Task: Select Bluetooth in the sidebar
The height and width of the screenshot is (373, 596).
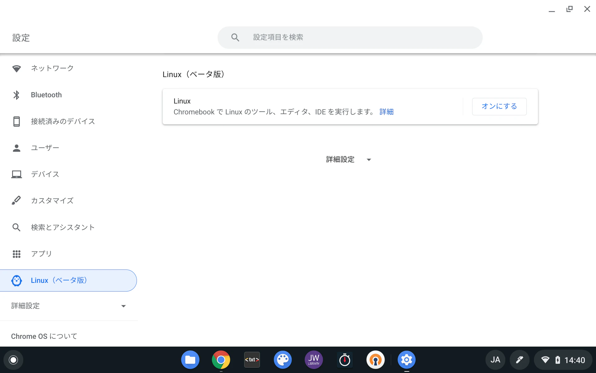Action: pyautogui.click(x=69, y=95)
